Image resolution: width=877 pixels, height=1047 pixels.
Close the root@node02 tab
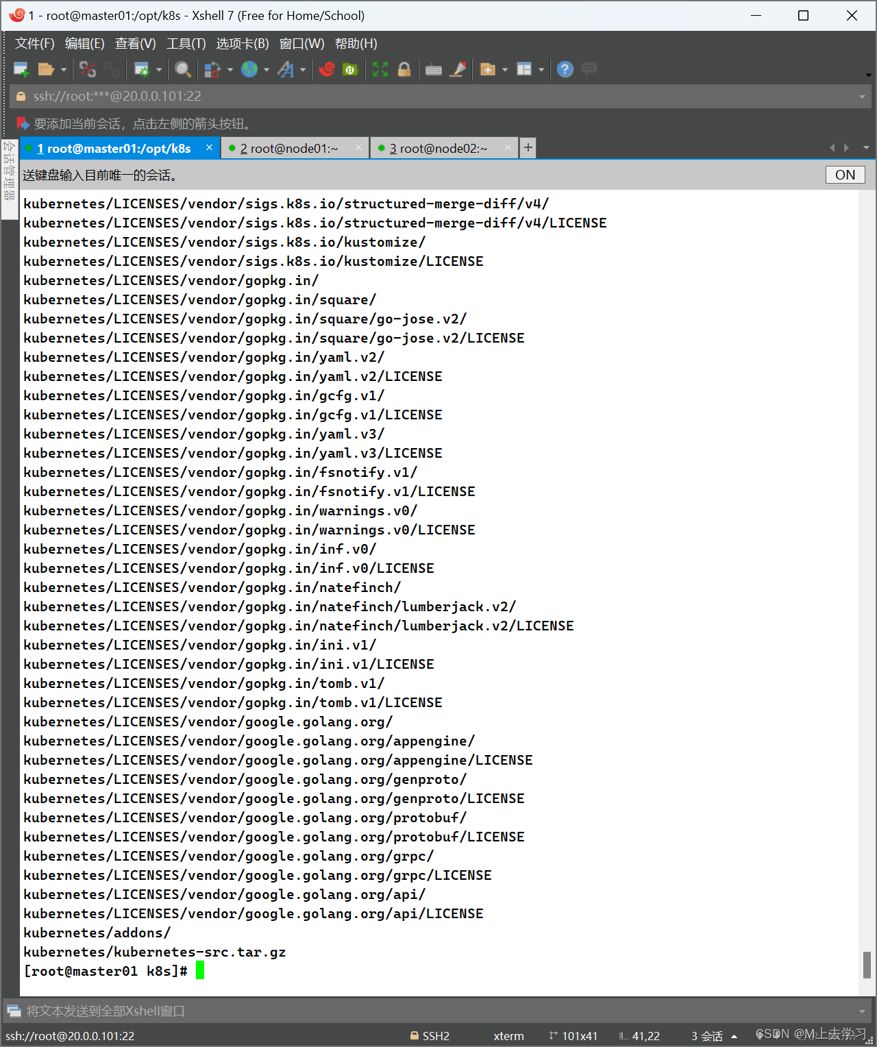pos(508,148)
